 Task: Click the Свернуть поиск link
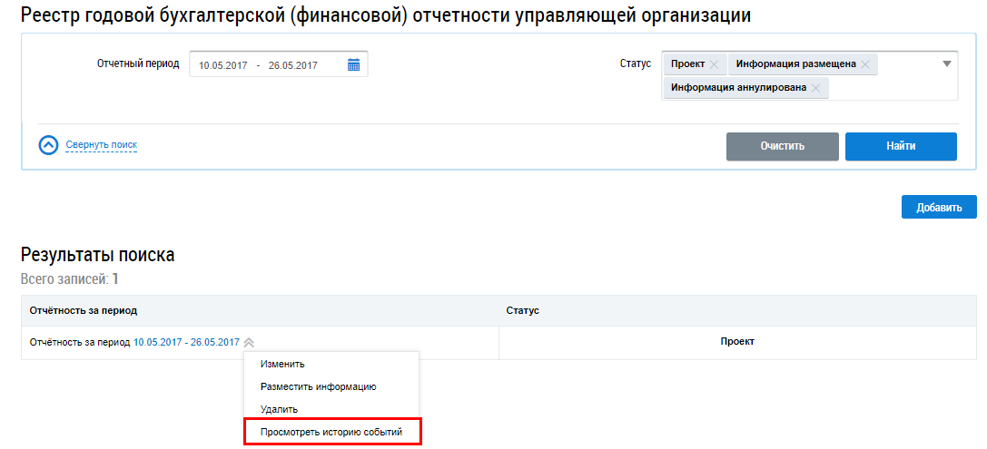point(101,145)
